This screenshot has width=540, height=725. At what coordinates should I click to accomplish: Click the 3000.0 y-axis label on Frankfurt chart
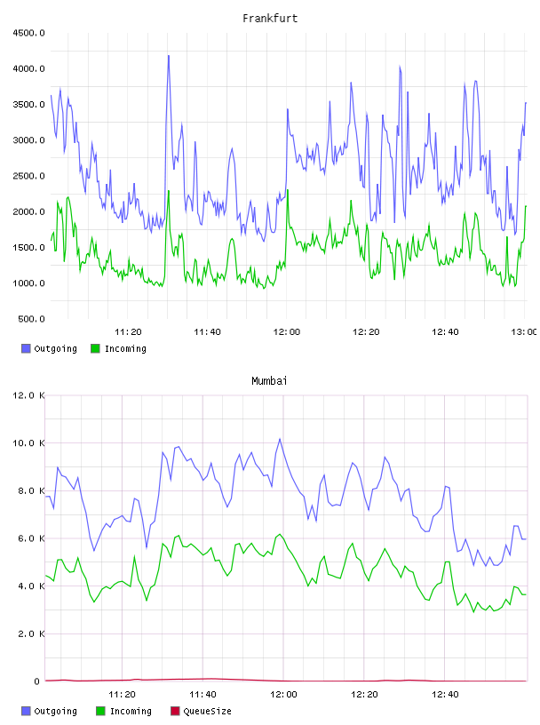29,140
